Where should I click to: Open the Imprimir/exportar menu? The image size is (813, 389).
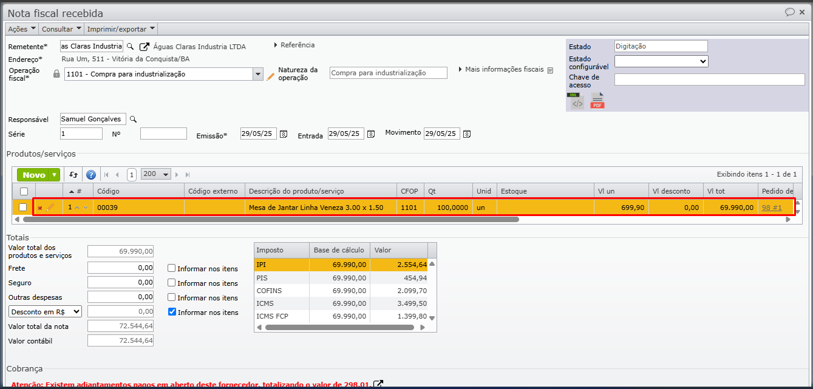[x=121, y=29]
